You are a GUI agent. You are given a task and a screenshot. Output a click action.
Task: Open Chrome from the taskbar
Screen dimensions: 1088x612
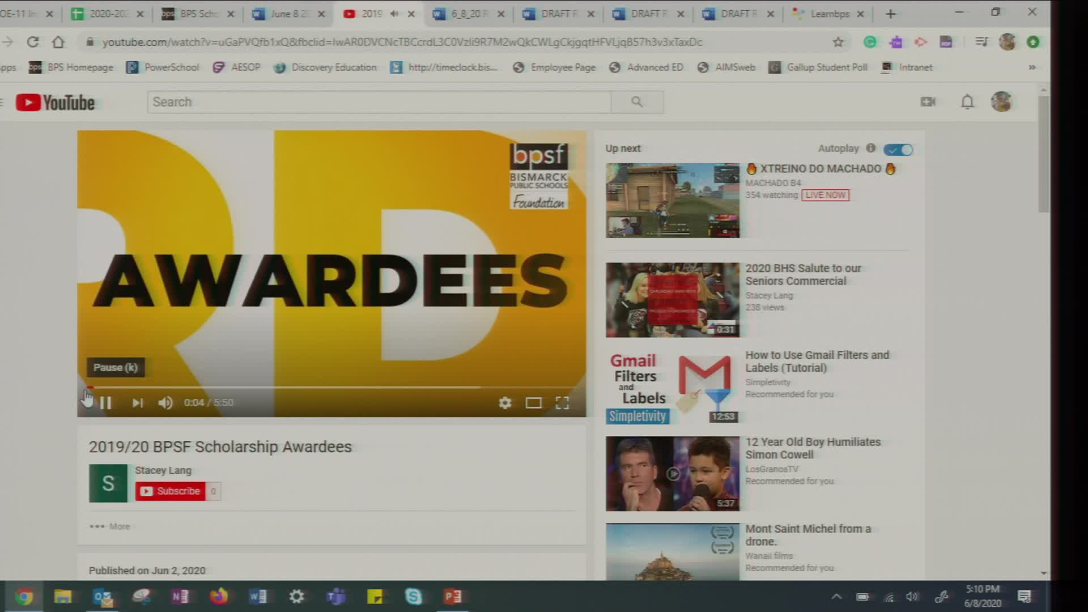23,597
